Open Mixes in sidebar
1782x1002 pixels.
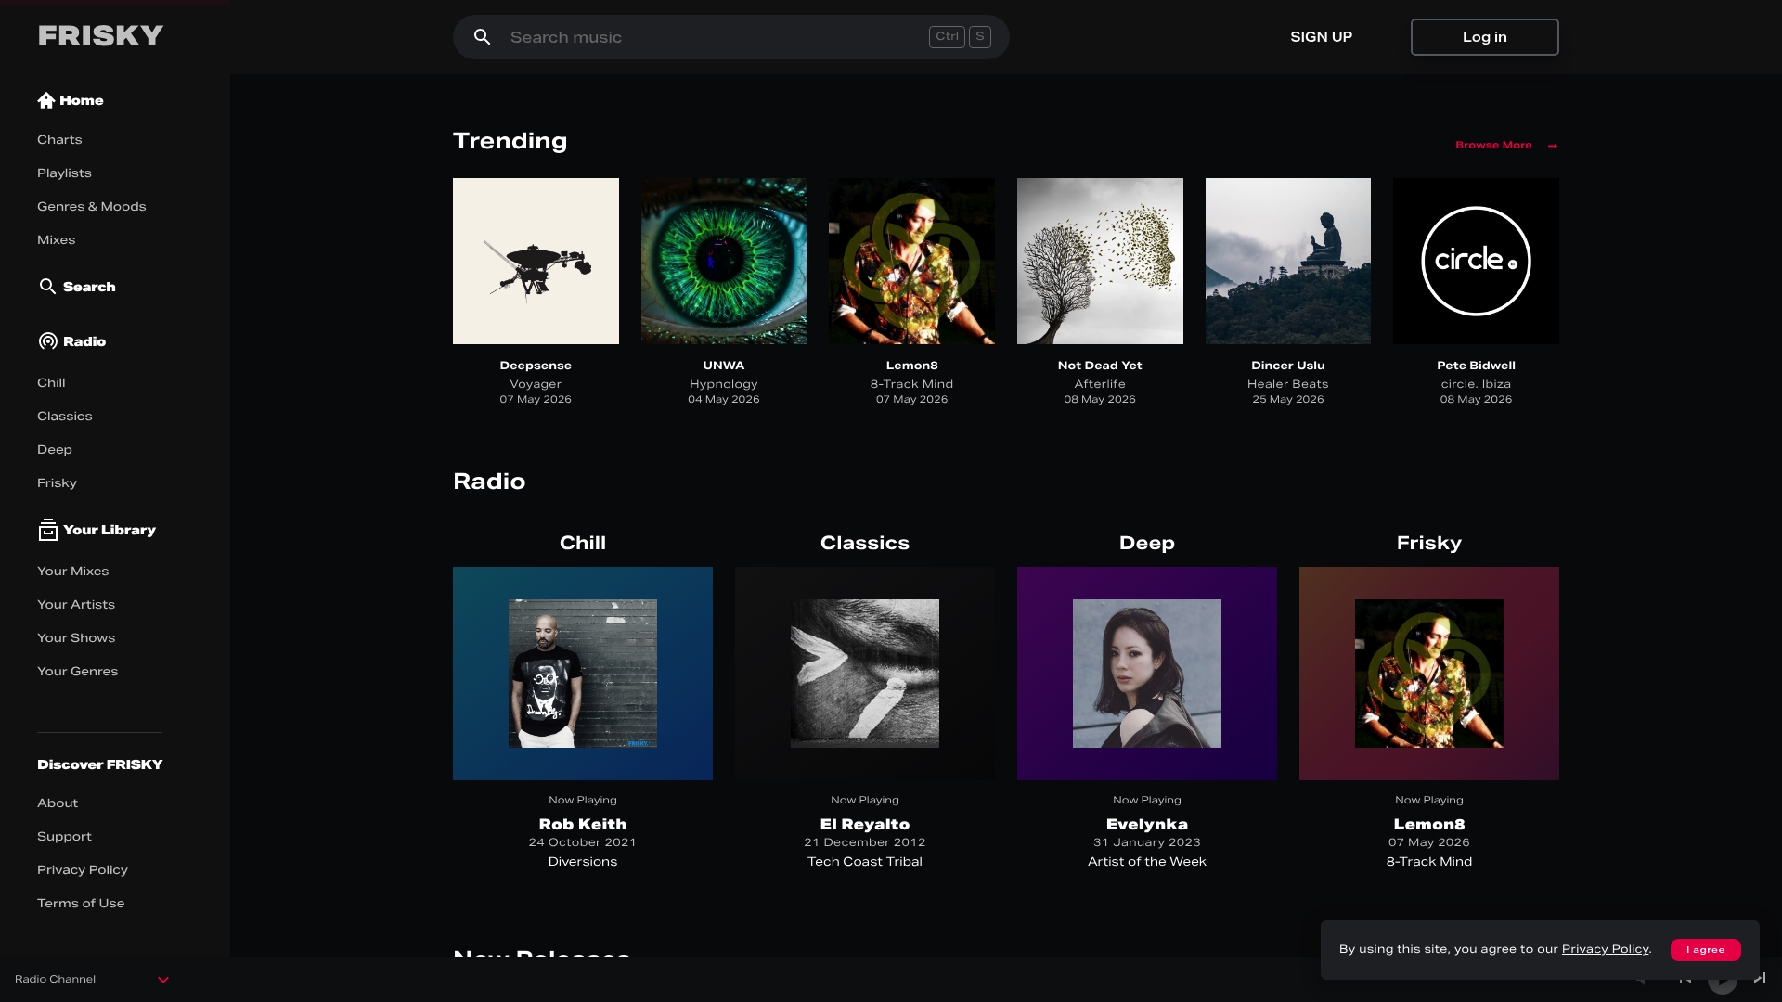tap(56, 240)
